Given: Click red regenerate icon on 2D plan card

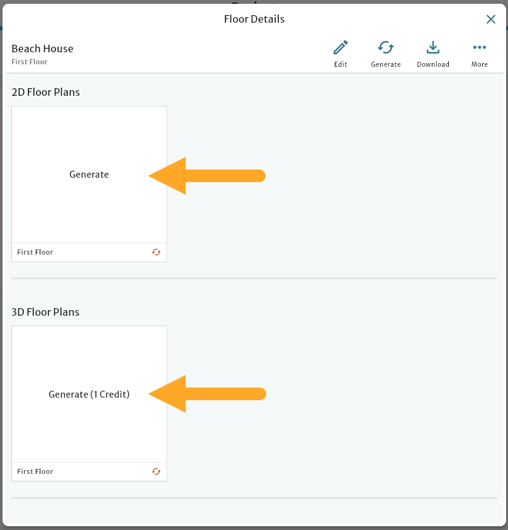Looking at the screenshot, I should (156, 252).
